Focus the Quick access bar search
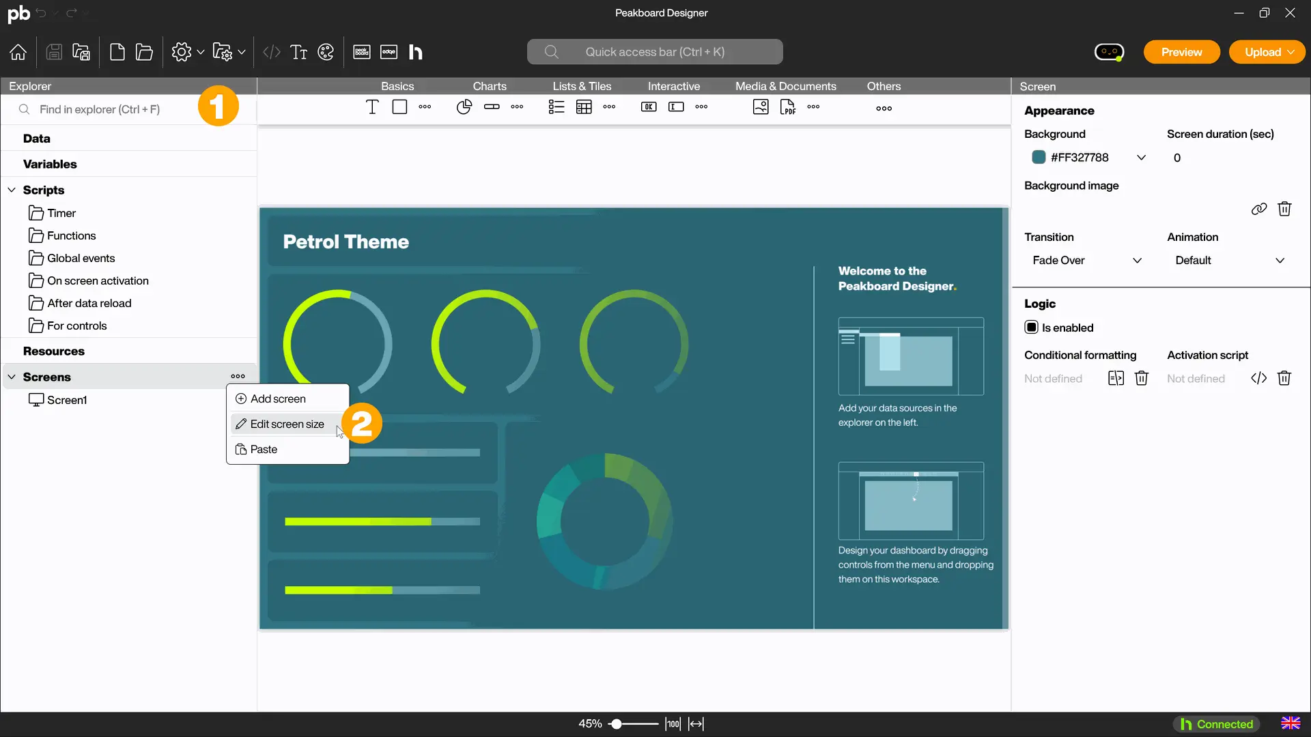Image resolution: width=1311 pixels, height=737 pixels. [x=655, y=52]
